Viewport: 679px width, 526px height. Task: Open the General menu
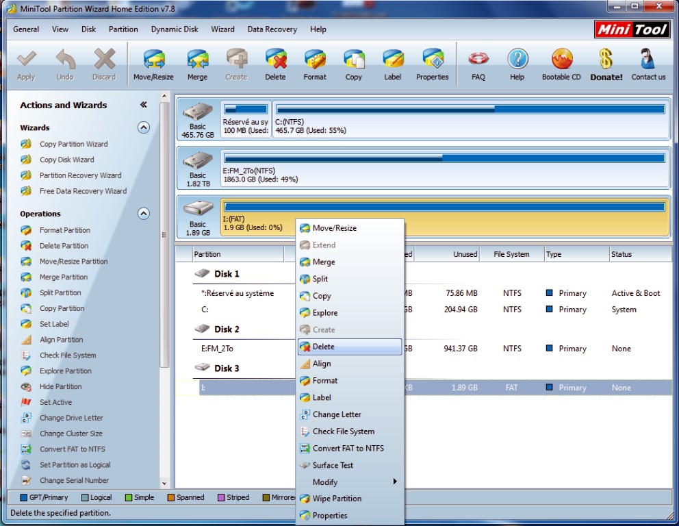[x=26, y=29]
